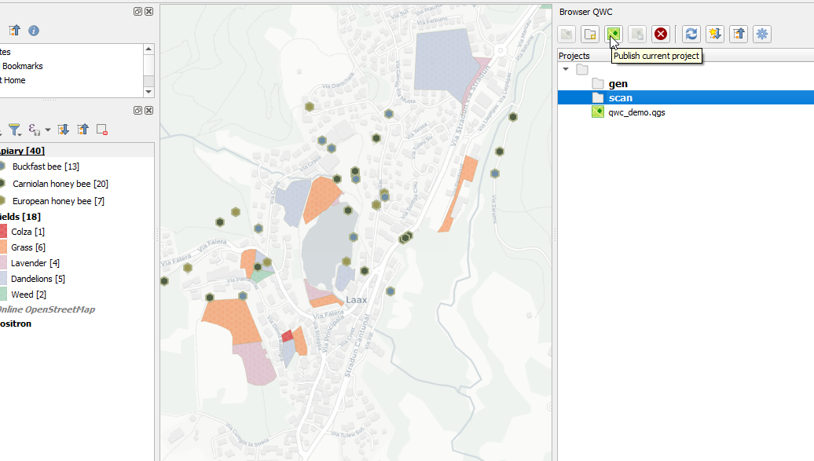
Task: Click the Publish current project icon
Action: coord(613,34)
